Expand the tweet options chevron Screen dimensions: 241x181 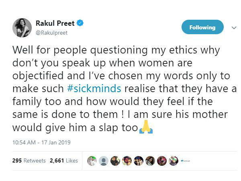[233, 28]
